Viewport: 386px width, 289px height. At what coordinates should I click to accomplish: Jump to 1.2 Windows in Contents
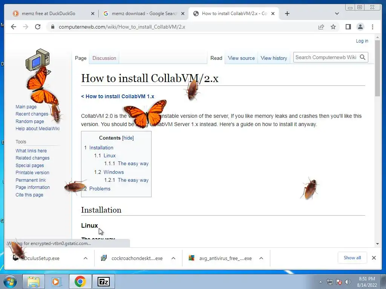[x=109, y=172]
